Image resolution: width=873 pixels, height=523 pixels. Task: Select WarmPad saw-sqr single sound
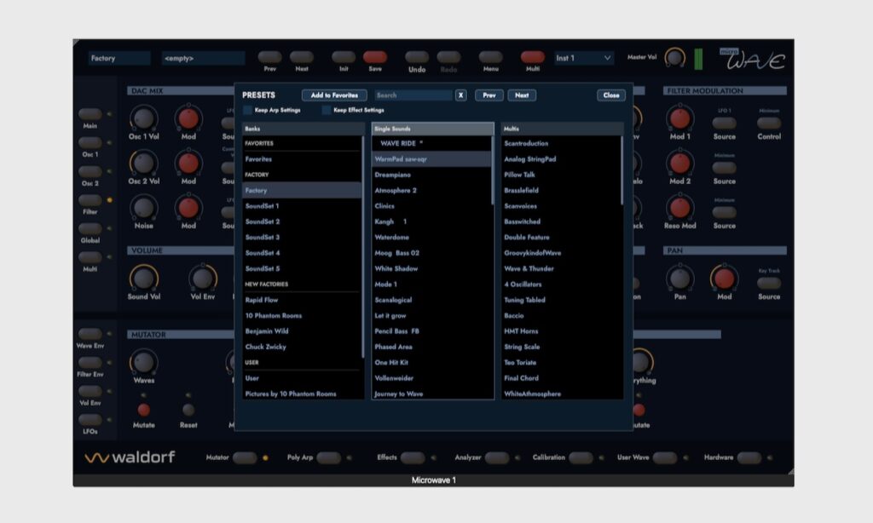coord(431,159)
